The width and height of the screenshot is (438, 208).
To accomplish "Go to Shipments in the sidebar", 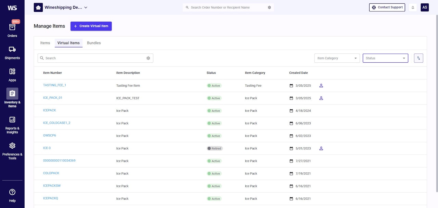I will tap(12, 52).
